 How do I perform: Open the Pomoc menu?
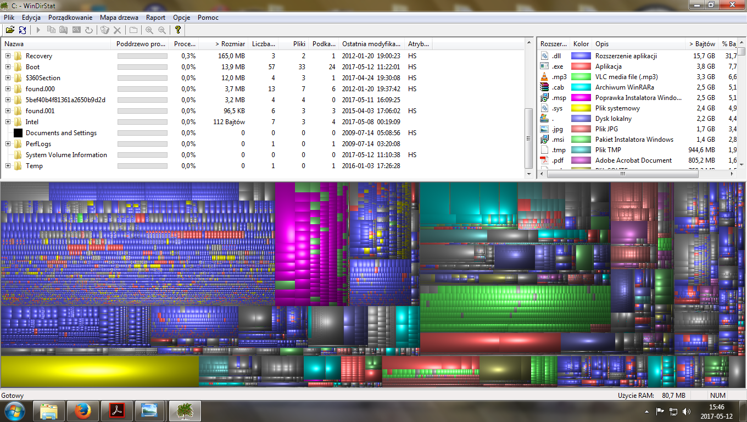[x=208, y=18]
